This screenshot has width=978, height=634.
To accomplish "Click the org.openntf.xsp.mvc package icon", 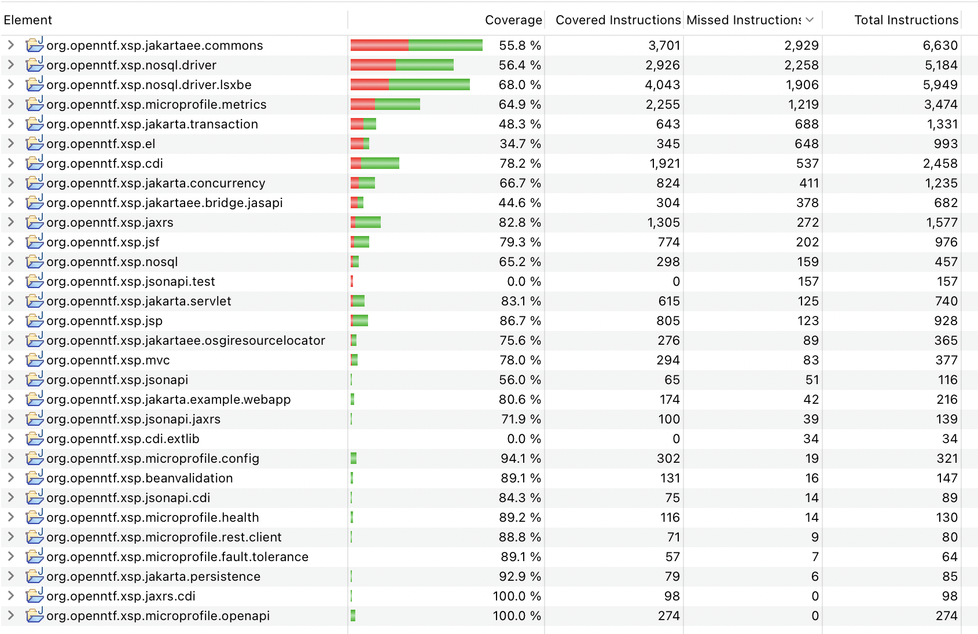I will tap(35, 360).
